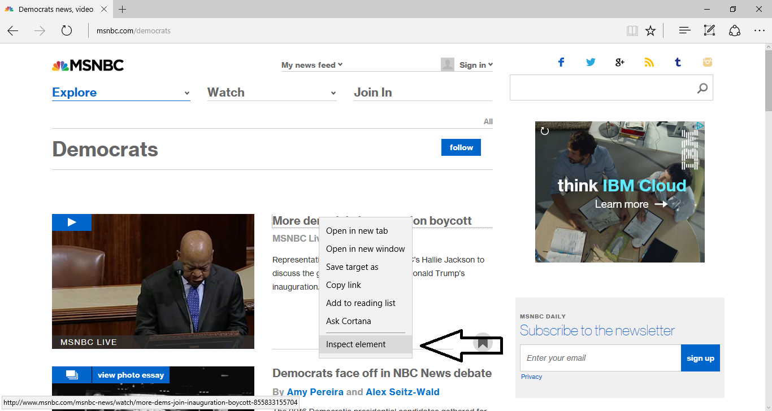The image size is (772, 411).
Task: Expand the Sign in dropdown
Action: pos(476,65)
